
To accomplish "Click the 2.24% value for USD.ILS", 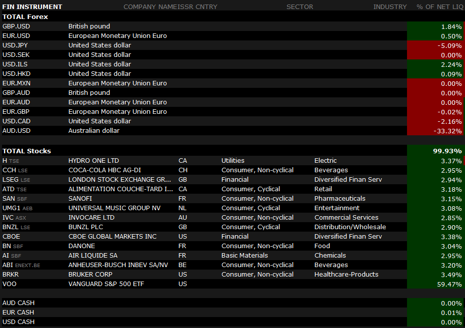I will pyautogui.click(x=451, y=64).
